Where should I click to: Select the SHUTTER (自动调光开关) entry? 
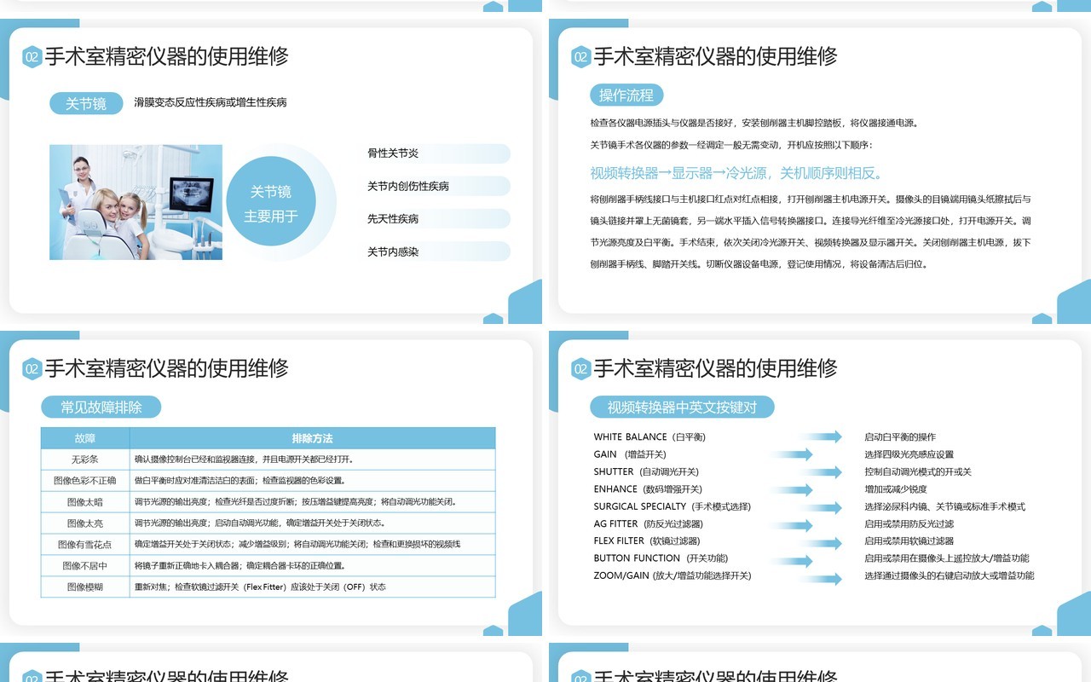646,471
